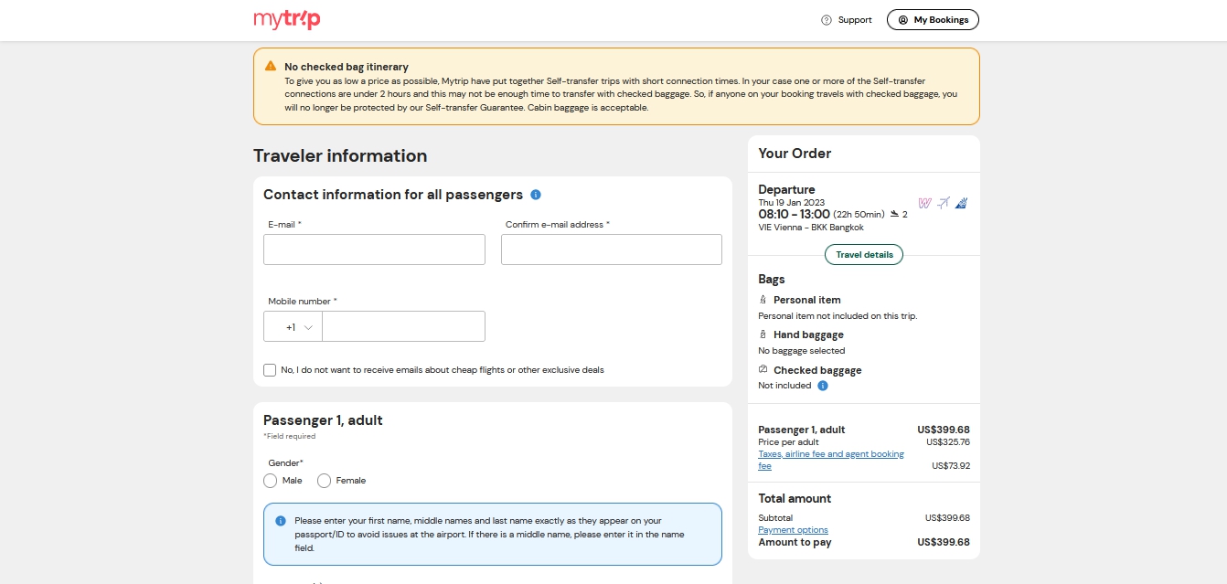This screenshot has height=584, width=1227.
Task: Click the Travel details button
Action: [x=864, y=254]
